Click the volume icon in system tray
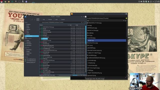 141,1
